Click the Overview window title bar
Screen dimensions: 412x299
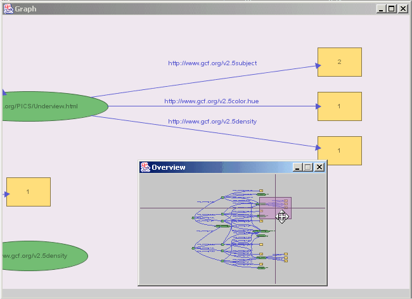[222, 167]
